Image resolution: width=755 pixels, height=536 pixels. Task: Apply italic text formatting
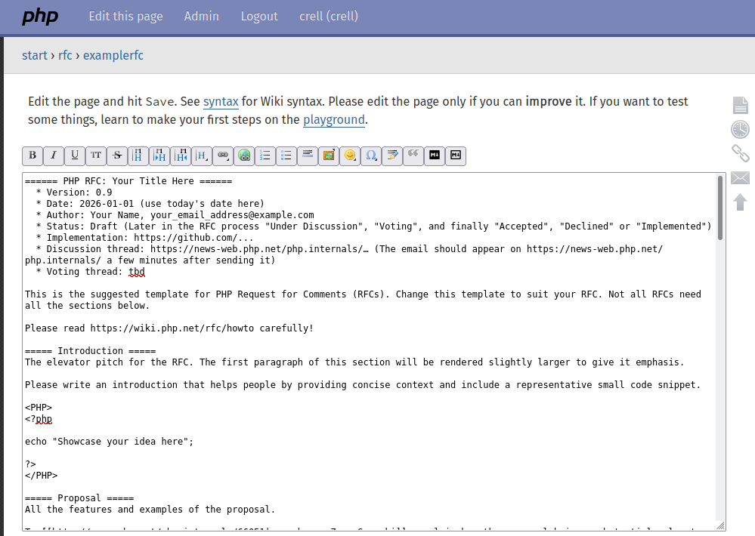click(x=54, y=156)
